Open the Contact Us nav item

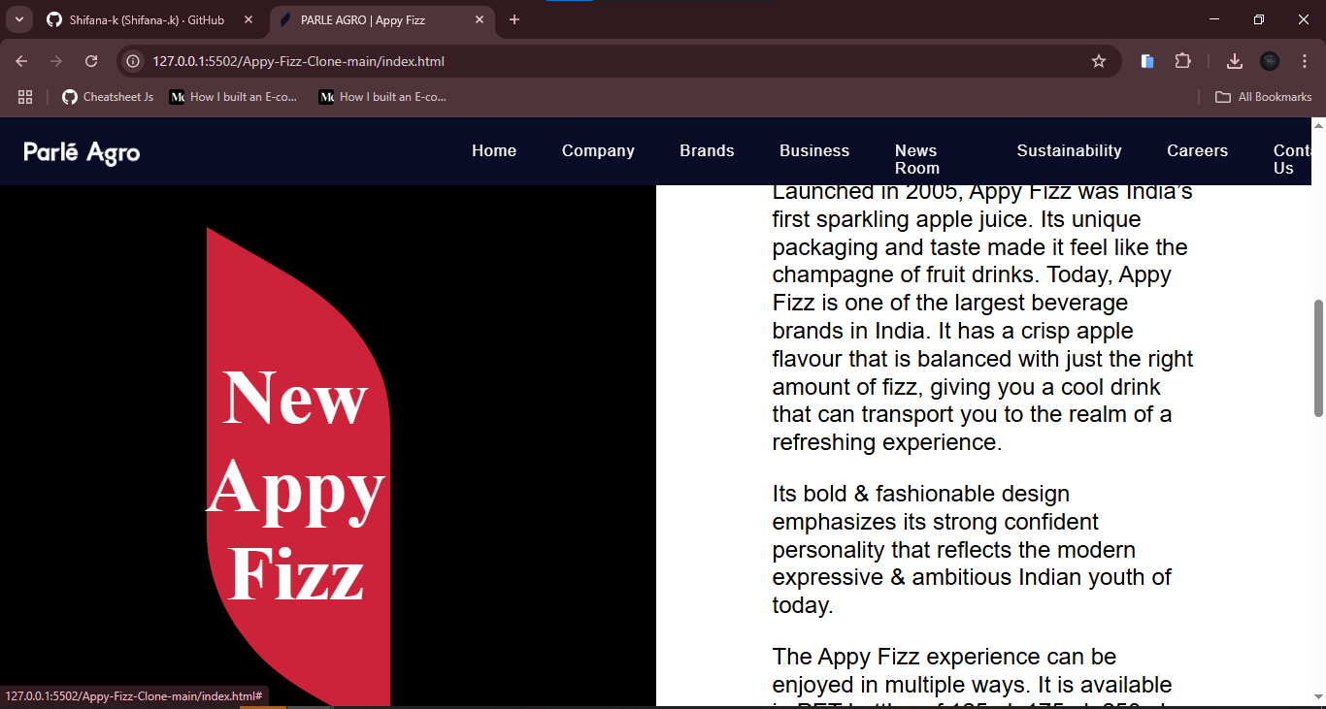pos(1292,159)
